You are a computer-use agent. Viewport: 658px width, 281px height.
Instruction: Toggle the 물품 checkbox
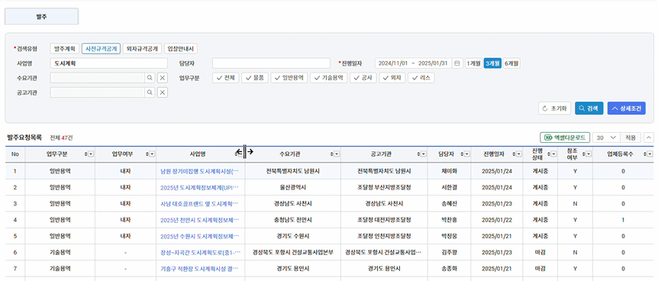[x=255, y=78]
